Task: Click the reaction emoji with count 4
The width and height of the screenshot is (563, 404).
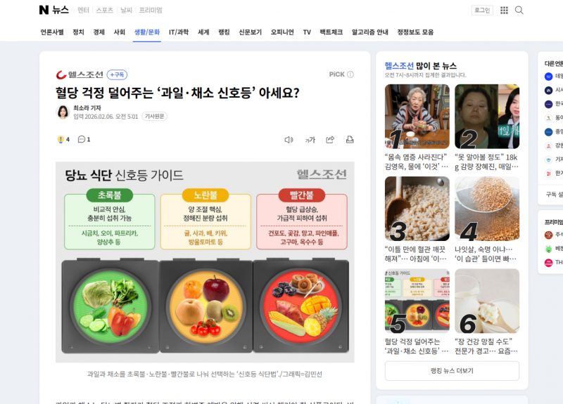Action: [x=63, y=139]
